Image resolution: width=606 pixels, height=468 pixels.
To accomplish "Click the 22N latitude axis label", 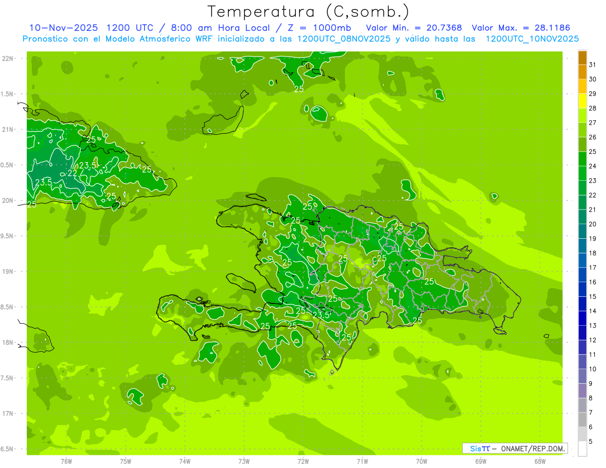I will click(9, 58).
